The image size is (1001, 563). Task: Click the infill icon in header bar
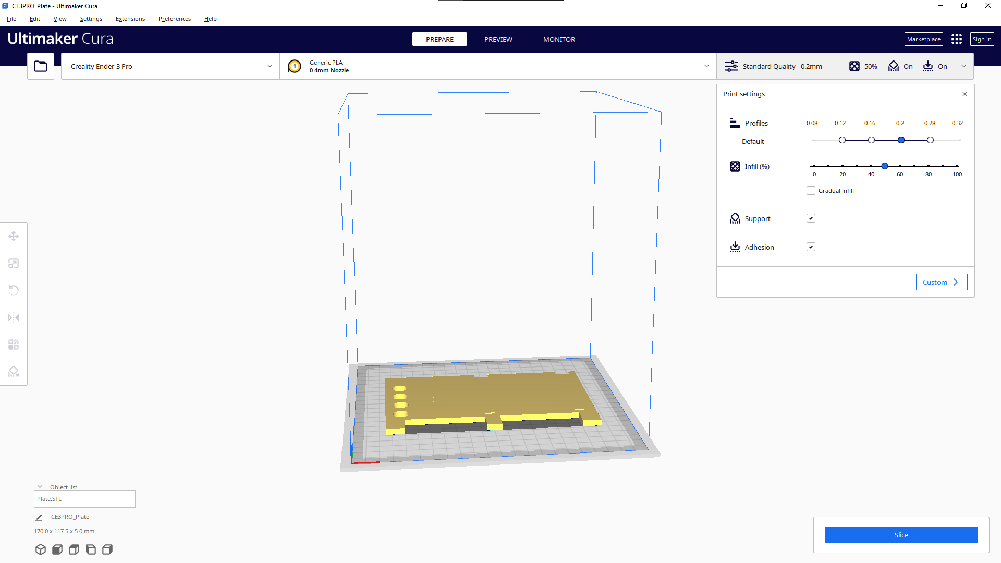854,66
